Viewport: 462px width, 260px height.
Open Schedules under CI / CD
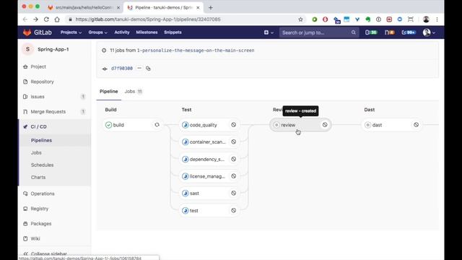(42, 165)
